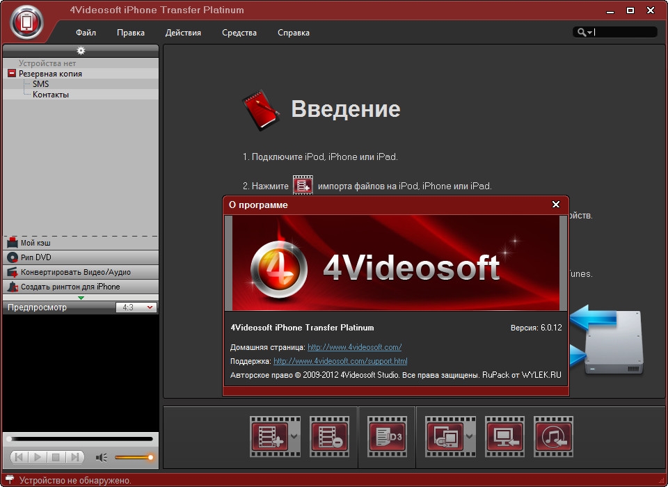This screenshot has height=487, width=668.
Task: Open the Справка menu
Action: [x=294, y=33]
